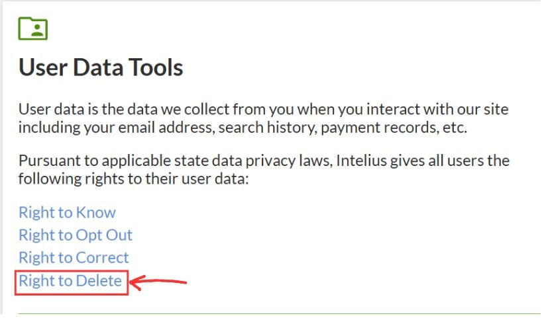Click the word "etc." ending the first paragraph
This screenshot has width=550, height=318.
[453, 128]
